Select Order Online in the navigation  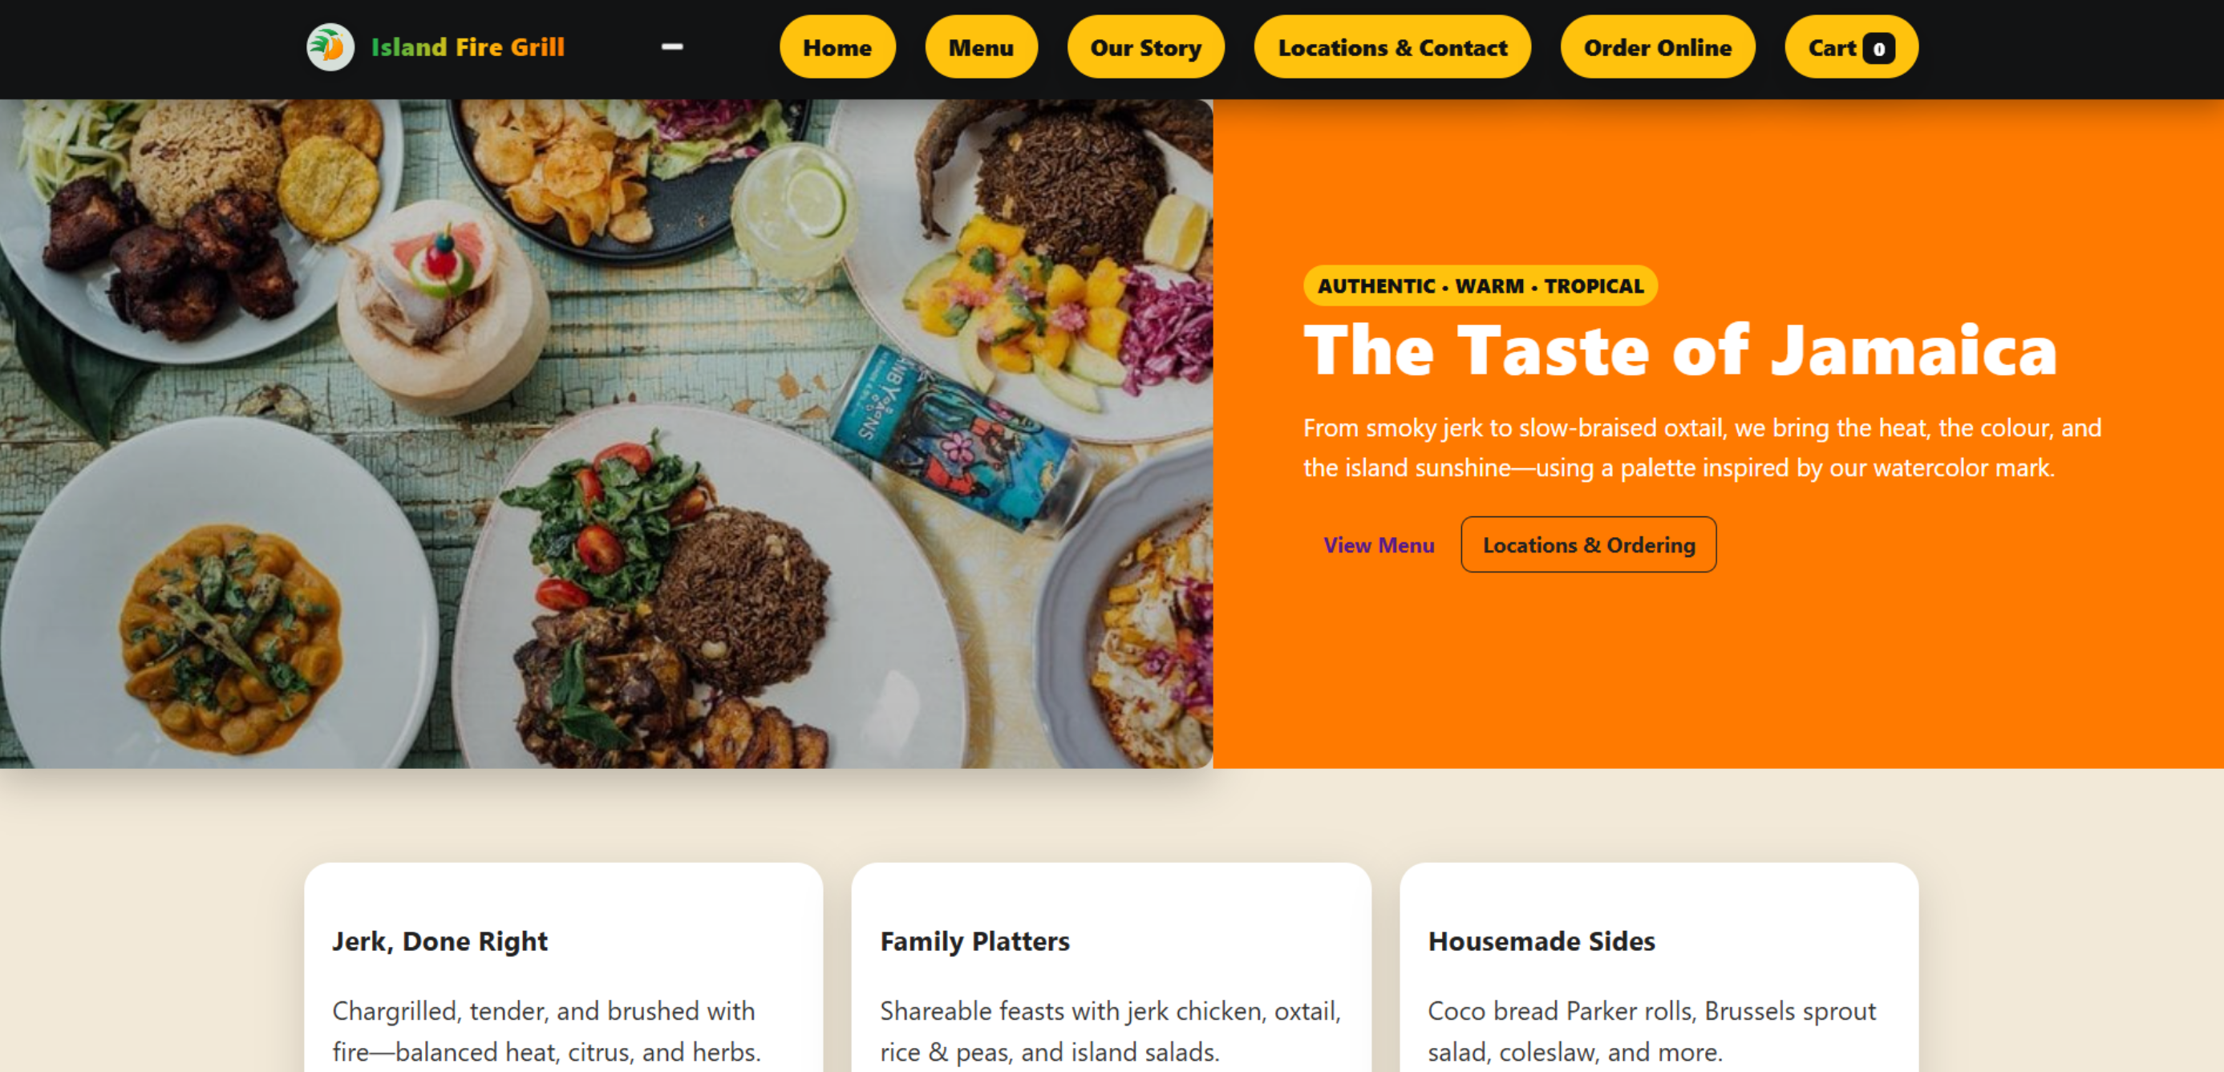pyautogui.click(x=1657, y=47)
